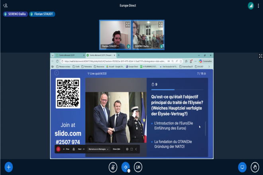Expand shared screen to fullscreen
The width and height of the screenshot is (263, 175).
(261, 56)
